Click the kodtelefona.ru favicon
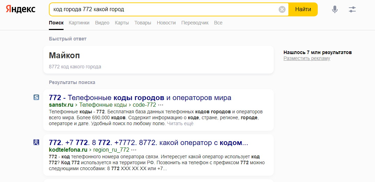This screenshot has height=182, width=375. click(x=36, y=142)
